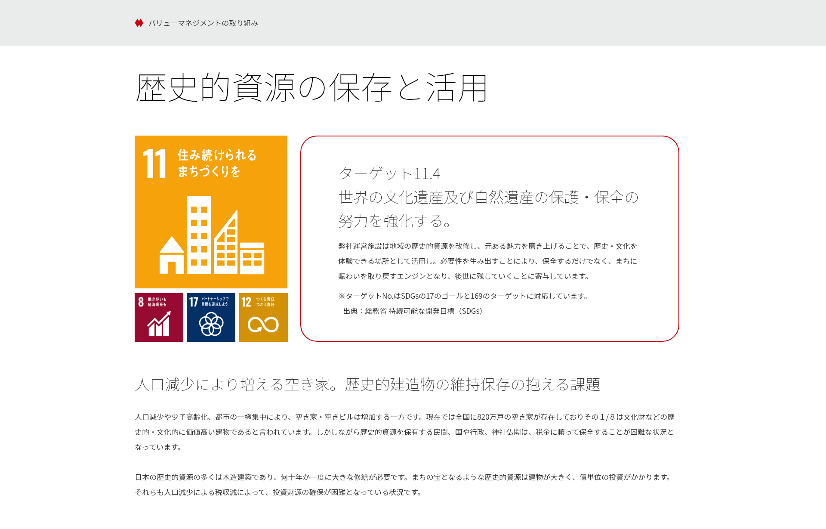This screenshot has height=529, width=826.
Task: Click the red diamond logo icon
Action: (139, 23)
